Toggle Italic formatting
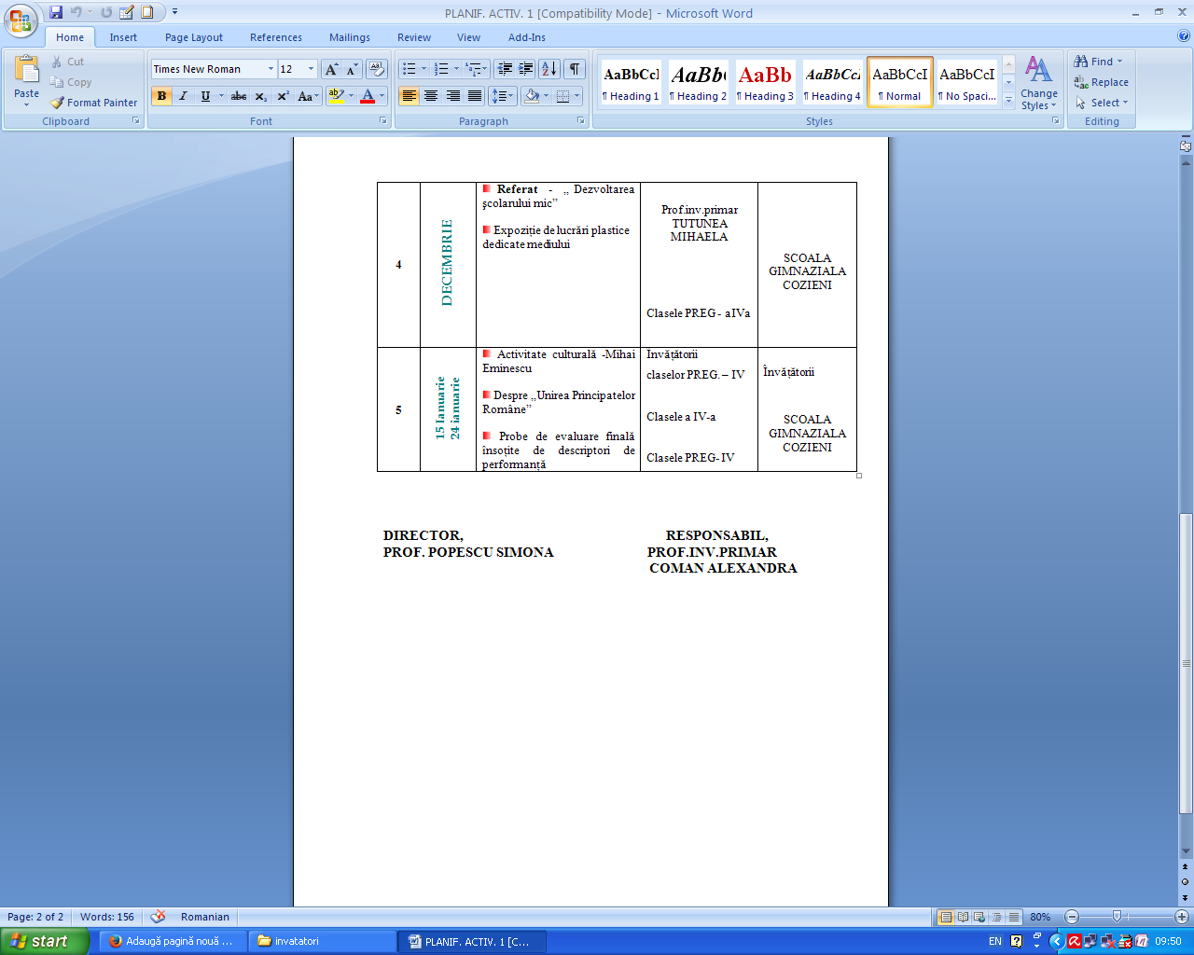The image size is (1194, 955). (x=184, y=96)
